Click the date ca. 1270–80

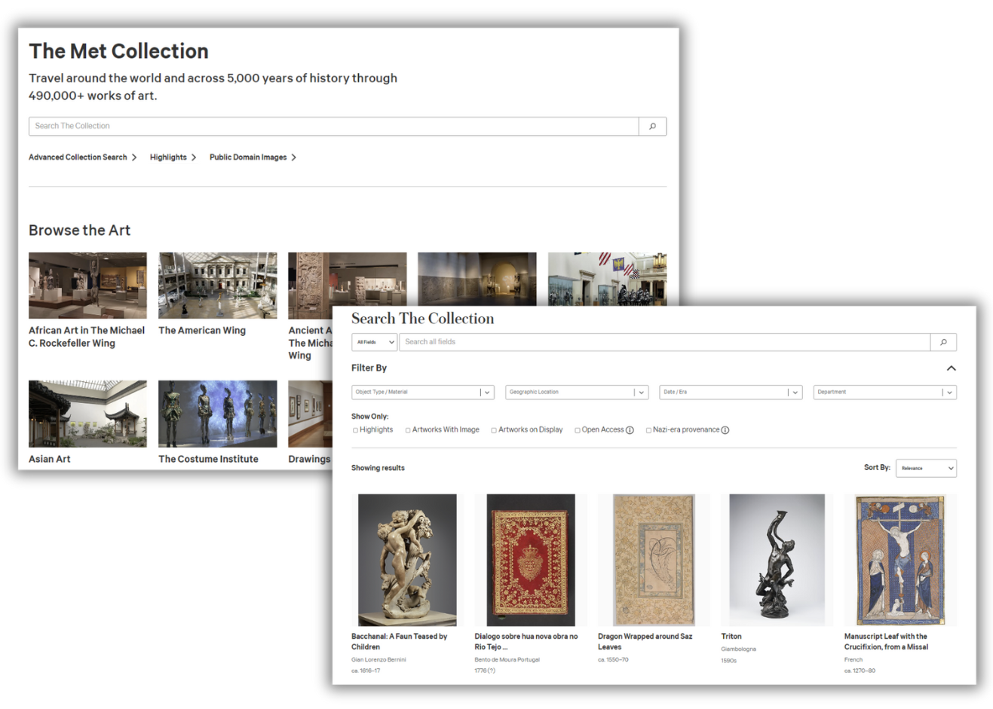tap(860, 671)
